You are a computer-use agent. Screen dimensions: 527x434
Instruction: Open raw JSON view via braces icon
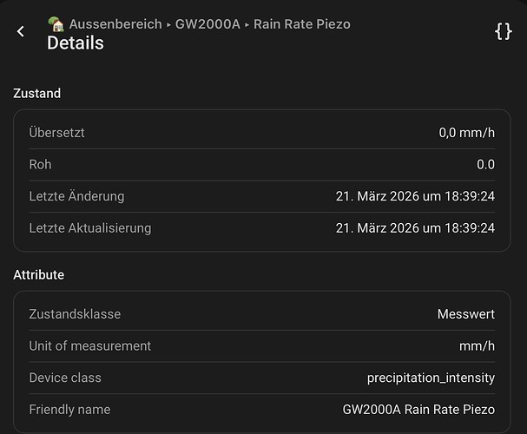(504, 31)
